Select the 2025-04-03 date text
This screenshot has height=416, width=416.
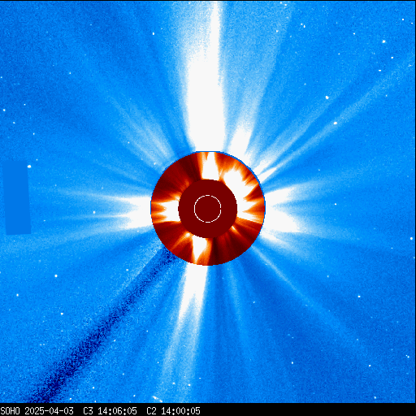49,411
